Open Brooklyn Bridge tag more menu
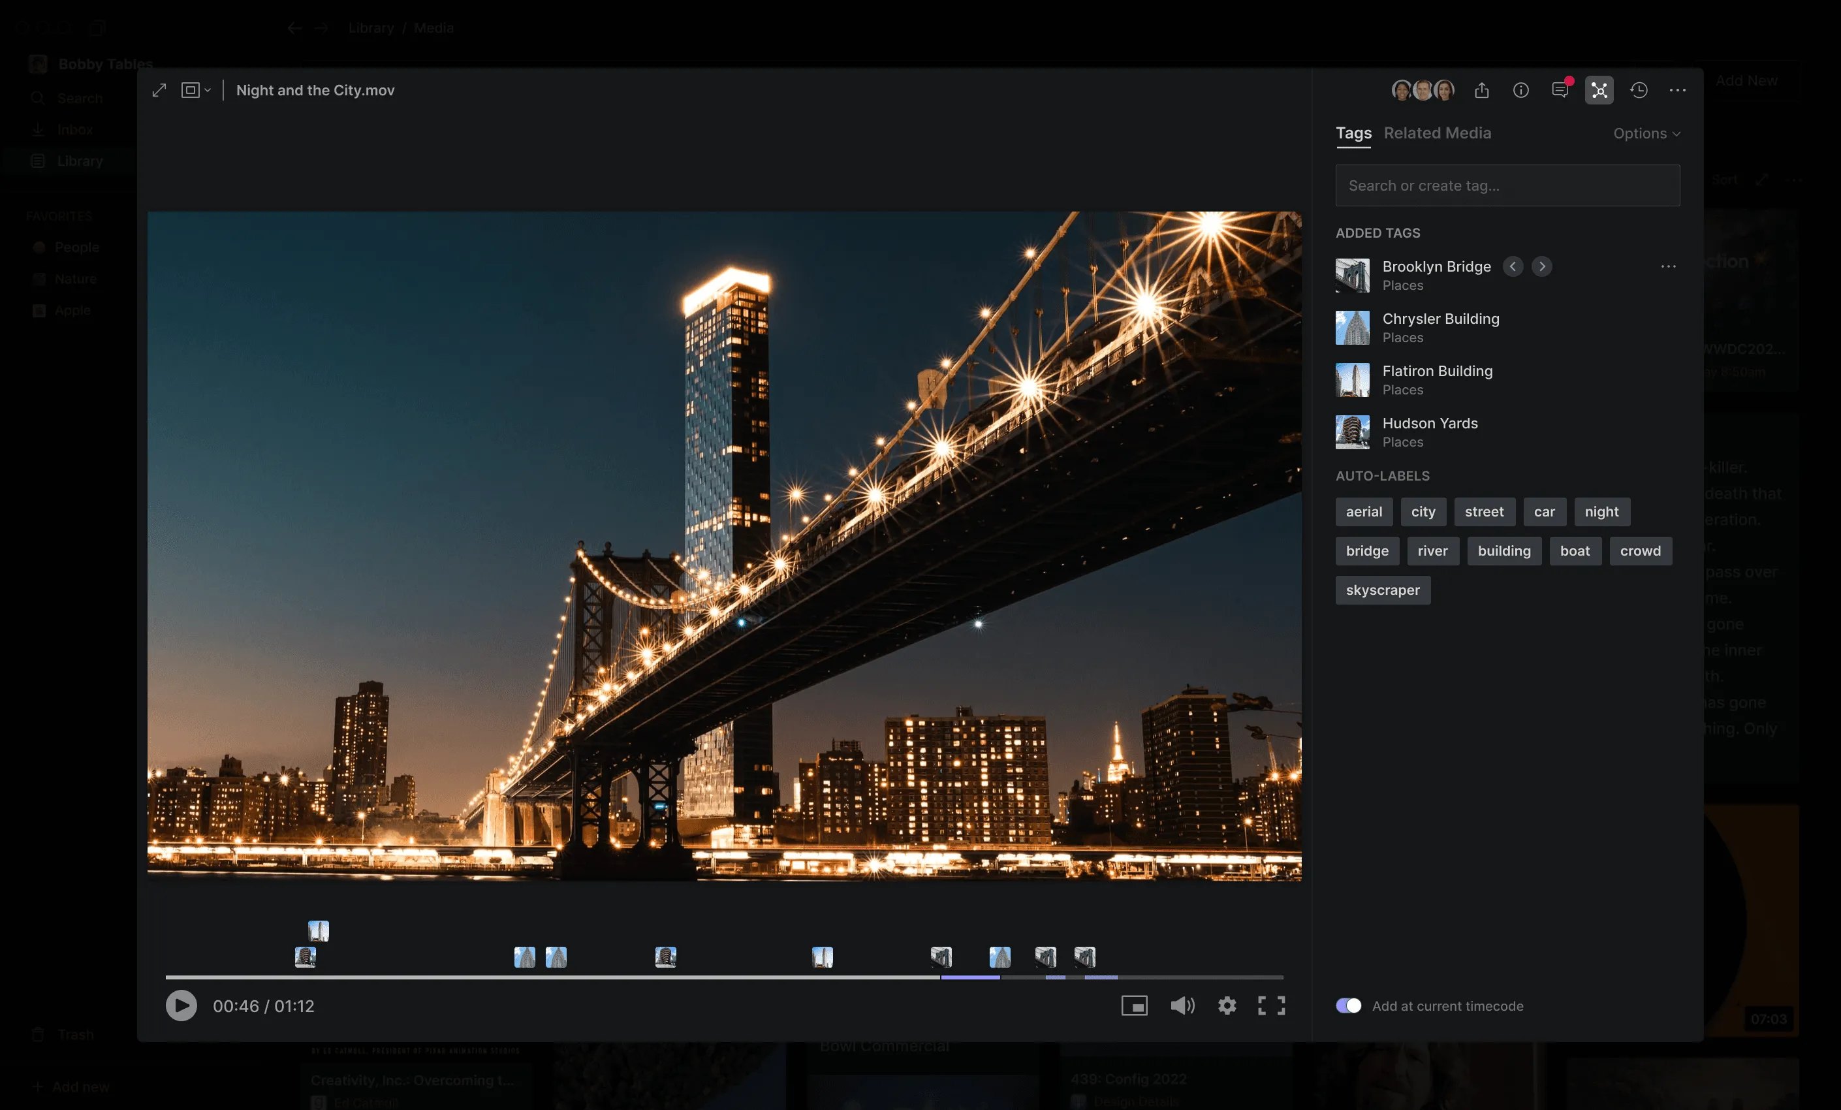The image size is (1841, 1110). 1667,267
